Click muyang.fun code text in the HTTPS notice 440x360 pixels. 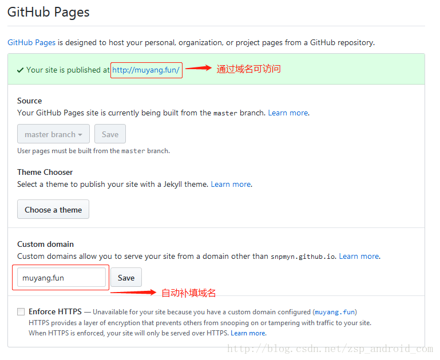point(335,312)
